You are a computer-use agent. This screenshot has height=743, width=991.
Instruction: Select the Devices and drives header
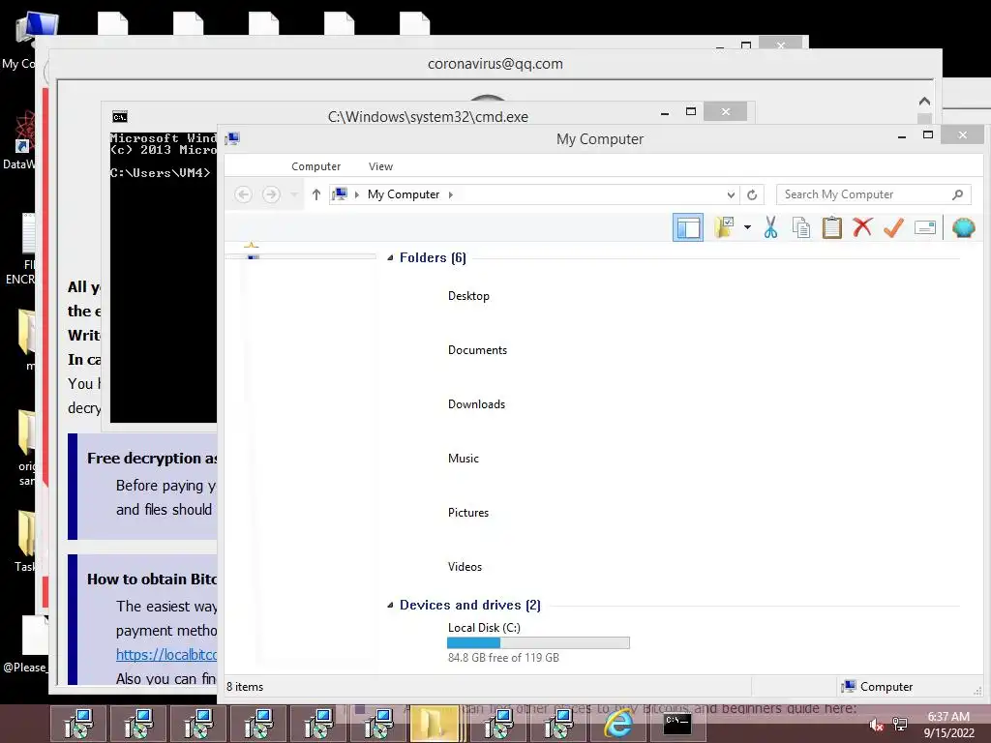click(x=470, y=606)
